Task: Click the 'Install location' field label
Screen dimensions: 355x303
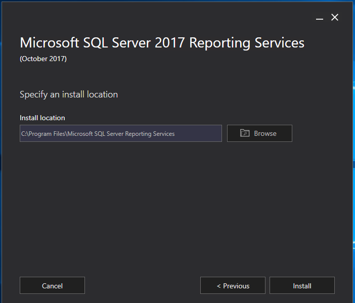Action: 42,118
